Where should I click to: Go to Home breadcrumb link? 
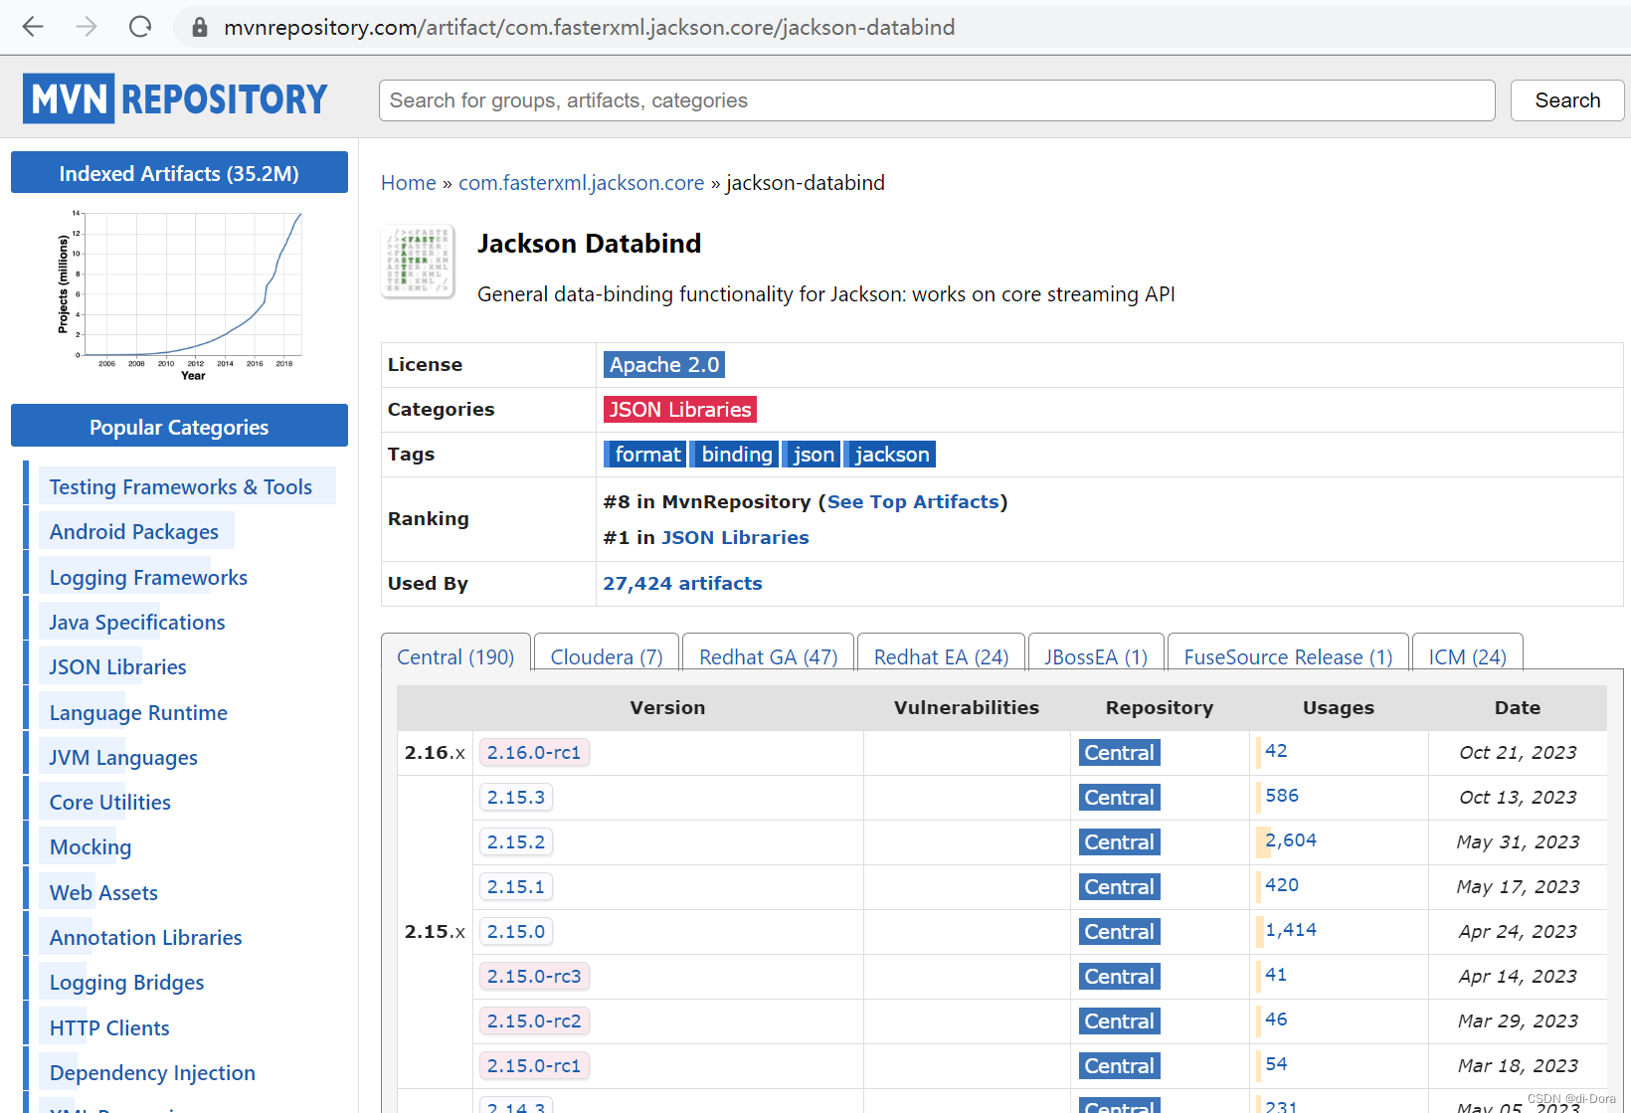click(x=409, y=183)
